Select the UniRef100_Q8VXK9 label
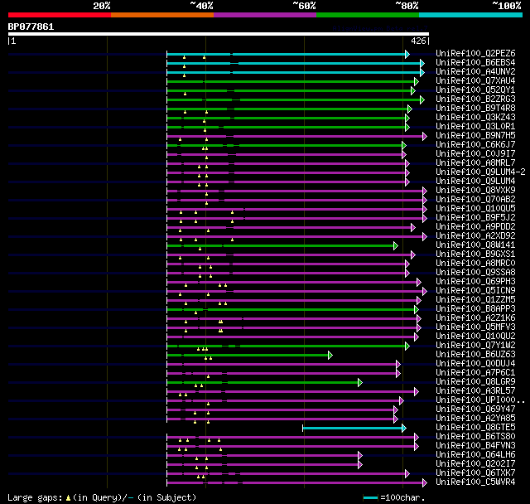This screenshot has height=504, width=530. point(475,190)
